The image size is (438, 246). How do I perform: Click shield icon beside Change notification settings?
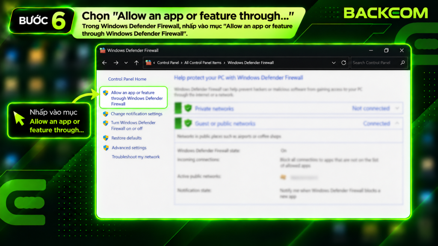106,114
